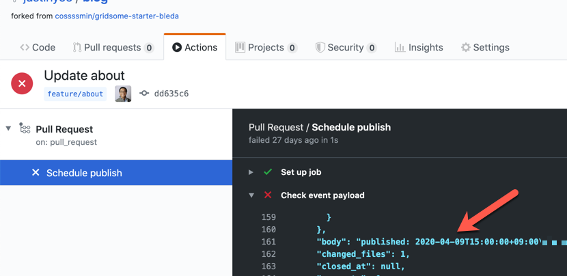Click the author avatar thumbnail

(123, 94)
